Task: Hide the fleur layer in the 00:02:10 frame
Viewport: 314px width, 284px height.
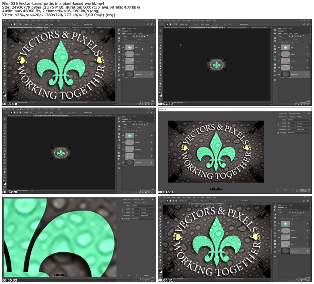Action: coord(279,47)
